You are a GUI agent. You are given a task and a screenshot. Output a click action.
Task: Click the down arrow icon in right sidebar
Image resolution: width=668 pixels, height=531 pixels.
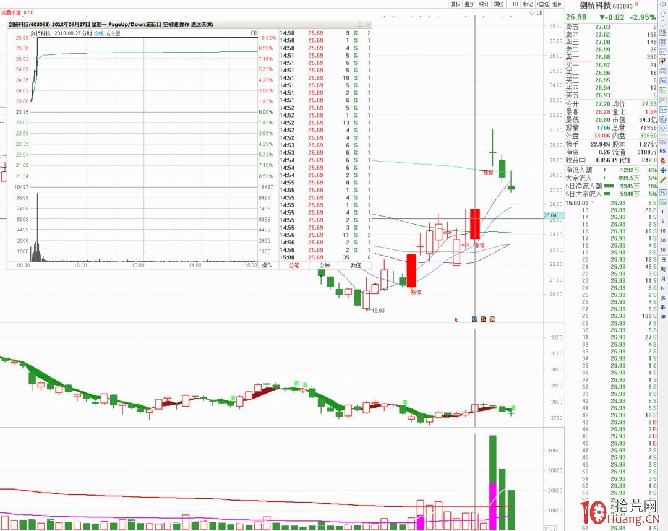663,23
